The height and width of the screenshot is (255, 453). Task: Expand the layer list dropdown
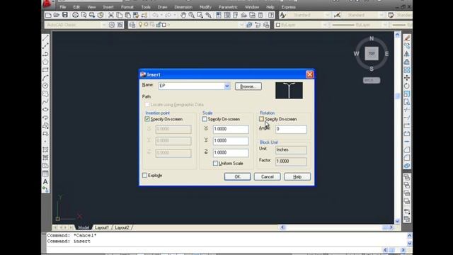click(x=241, y=25)
